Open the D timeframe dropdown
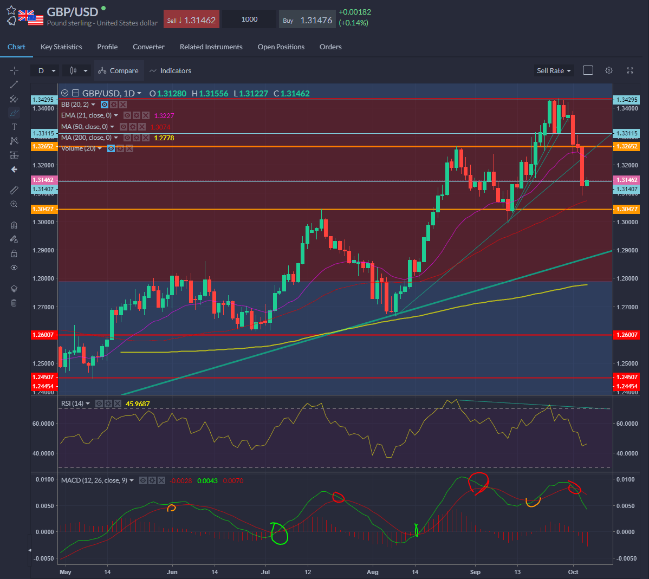The image size is (649, 579). pyautogui.click(x=46, y=70)
